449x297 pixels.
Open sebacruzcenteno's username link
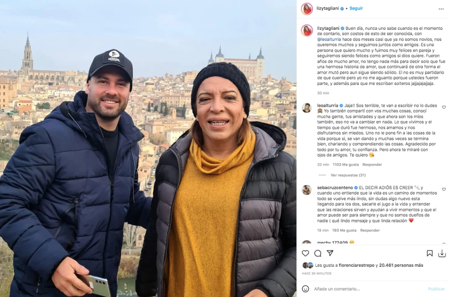tap(335, 187)
